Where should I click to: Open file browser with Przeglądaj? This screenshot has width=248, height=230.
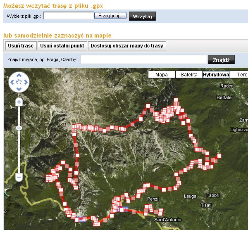pyautogui.click(x=110, y=16)
